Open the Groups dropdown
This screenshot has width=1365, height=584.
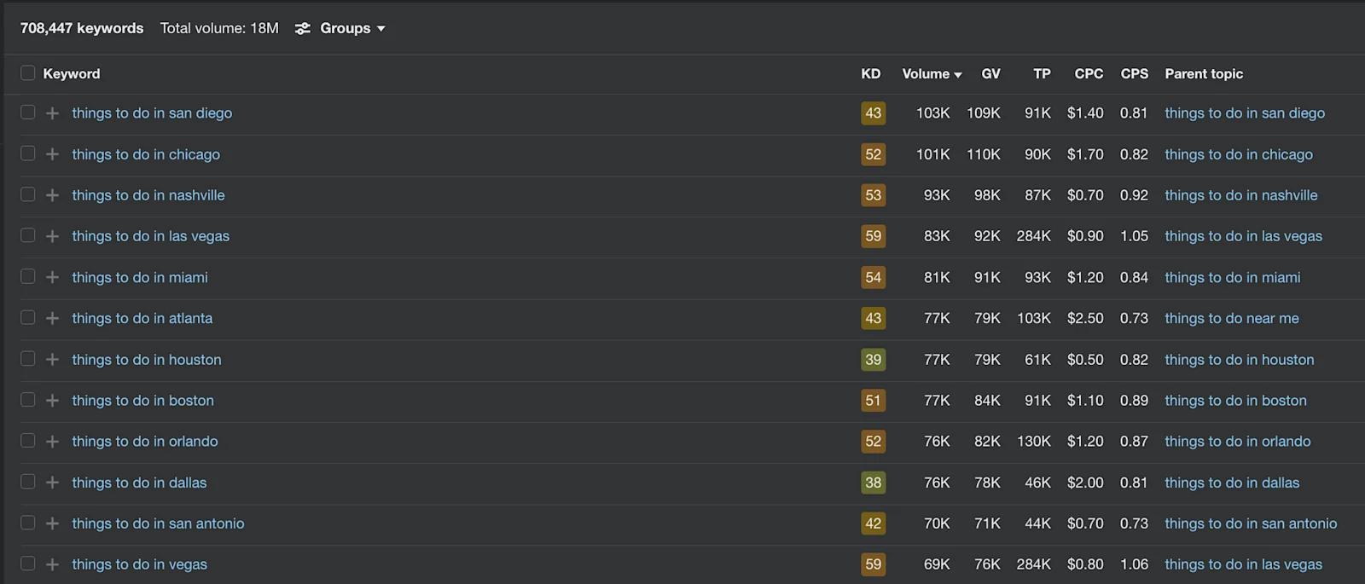[345, 27]
